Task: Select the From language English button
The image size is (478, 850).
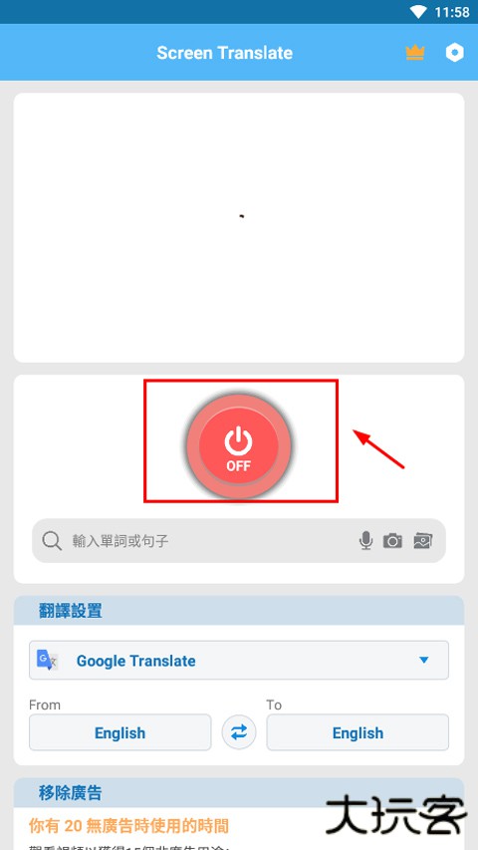Action: pos(119,732)
